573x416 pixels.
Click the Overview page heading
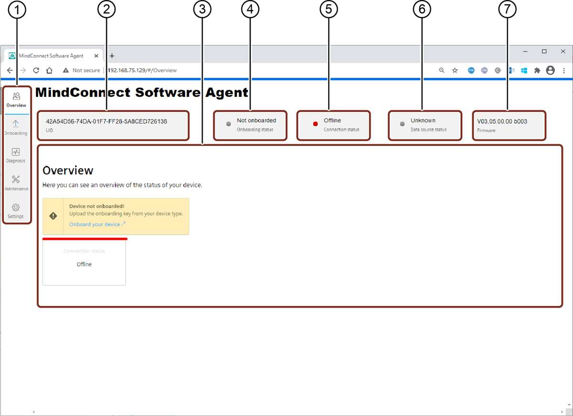coord(68,170)
